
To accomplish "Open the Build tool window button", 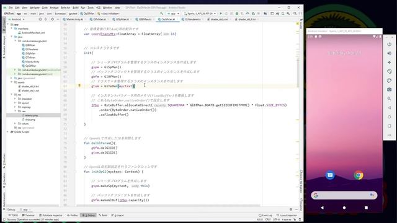I will [x=104, y=216].
